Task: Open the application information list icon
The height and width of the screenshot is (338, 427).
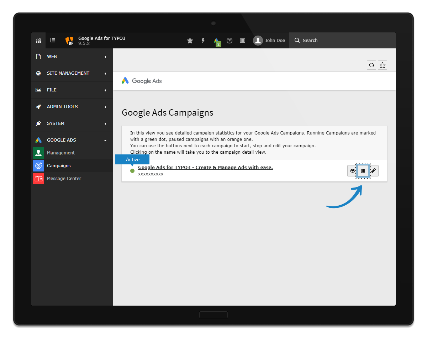Action: click(x=243, y=41)
